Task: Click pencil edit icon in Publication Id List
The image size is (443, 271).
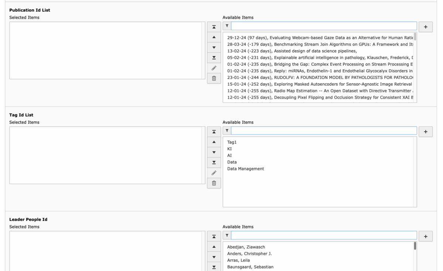Action: [214, 68]
